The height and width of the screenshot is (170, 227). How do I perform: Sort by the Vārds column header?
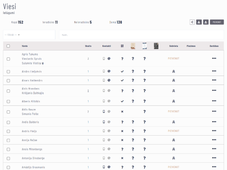click(x=25, y=46)
